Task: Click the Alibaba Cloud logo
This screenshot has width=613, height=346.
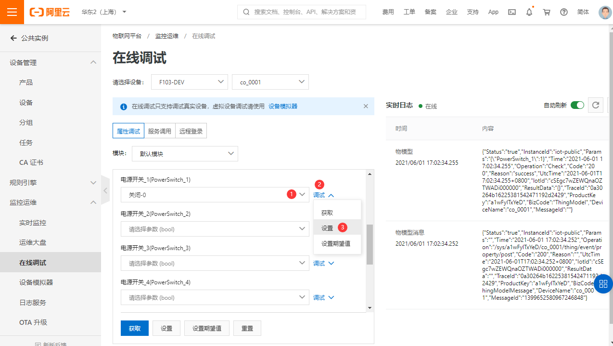Action: tap(49, 12)
